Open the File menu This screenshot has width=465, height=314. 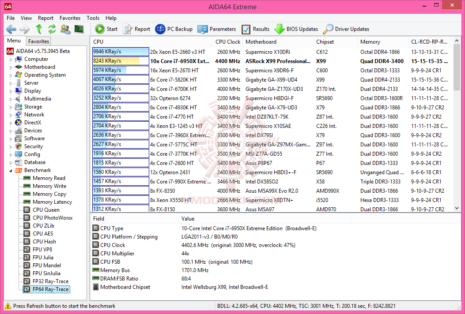11,18
